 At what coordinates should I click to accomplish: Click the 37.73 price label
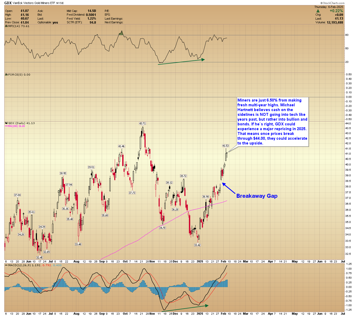tap(132, 193)
